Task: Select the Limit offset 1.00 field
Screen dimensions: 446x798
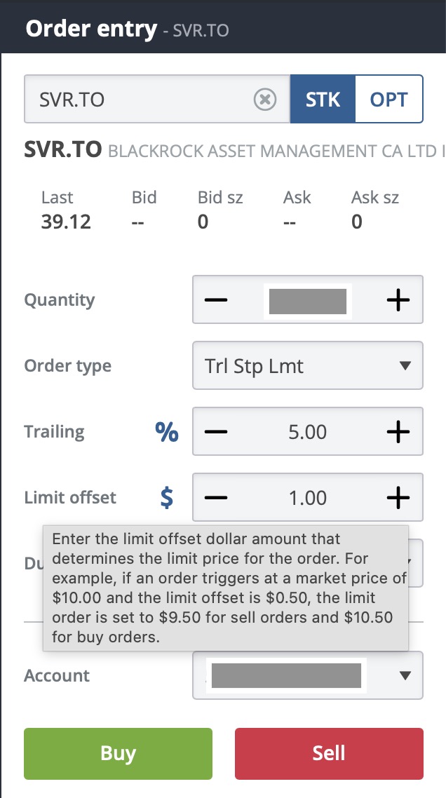Action: coord(307,498)
